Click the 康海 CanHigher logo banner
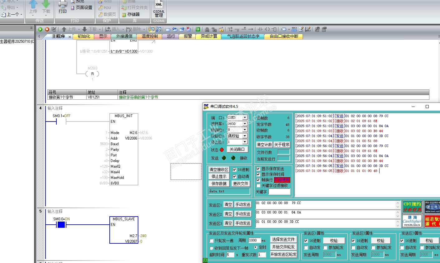 412,221
